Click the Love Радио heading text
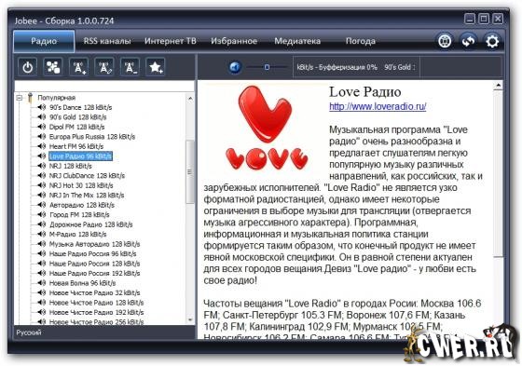Viewport: 522px width, 366px height. 364,92
